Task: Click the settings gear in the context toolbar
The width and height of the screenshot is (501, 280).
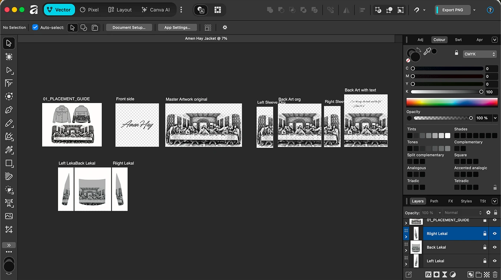Action: (225, 27)
